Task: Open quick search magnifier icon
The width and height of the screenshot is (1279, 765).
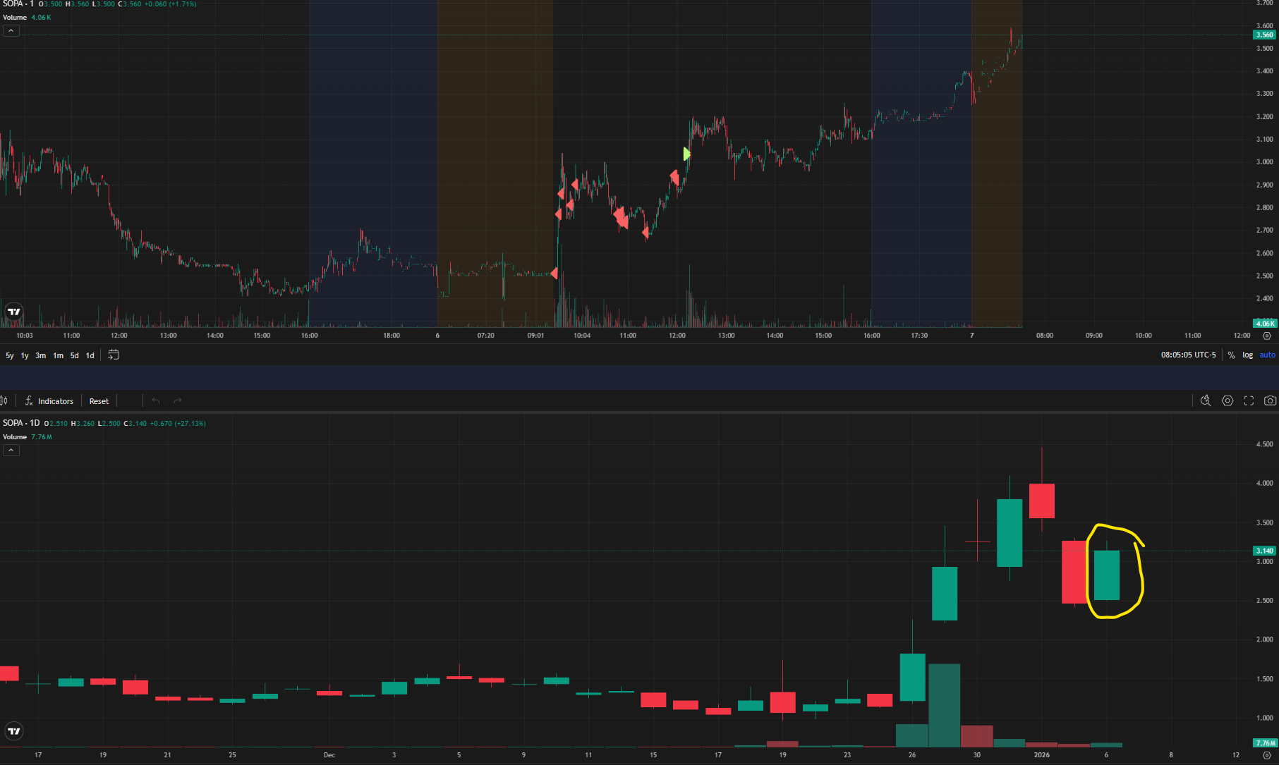Action: 1206,400
